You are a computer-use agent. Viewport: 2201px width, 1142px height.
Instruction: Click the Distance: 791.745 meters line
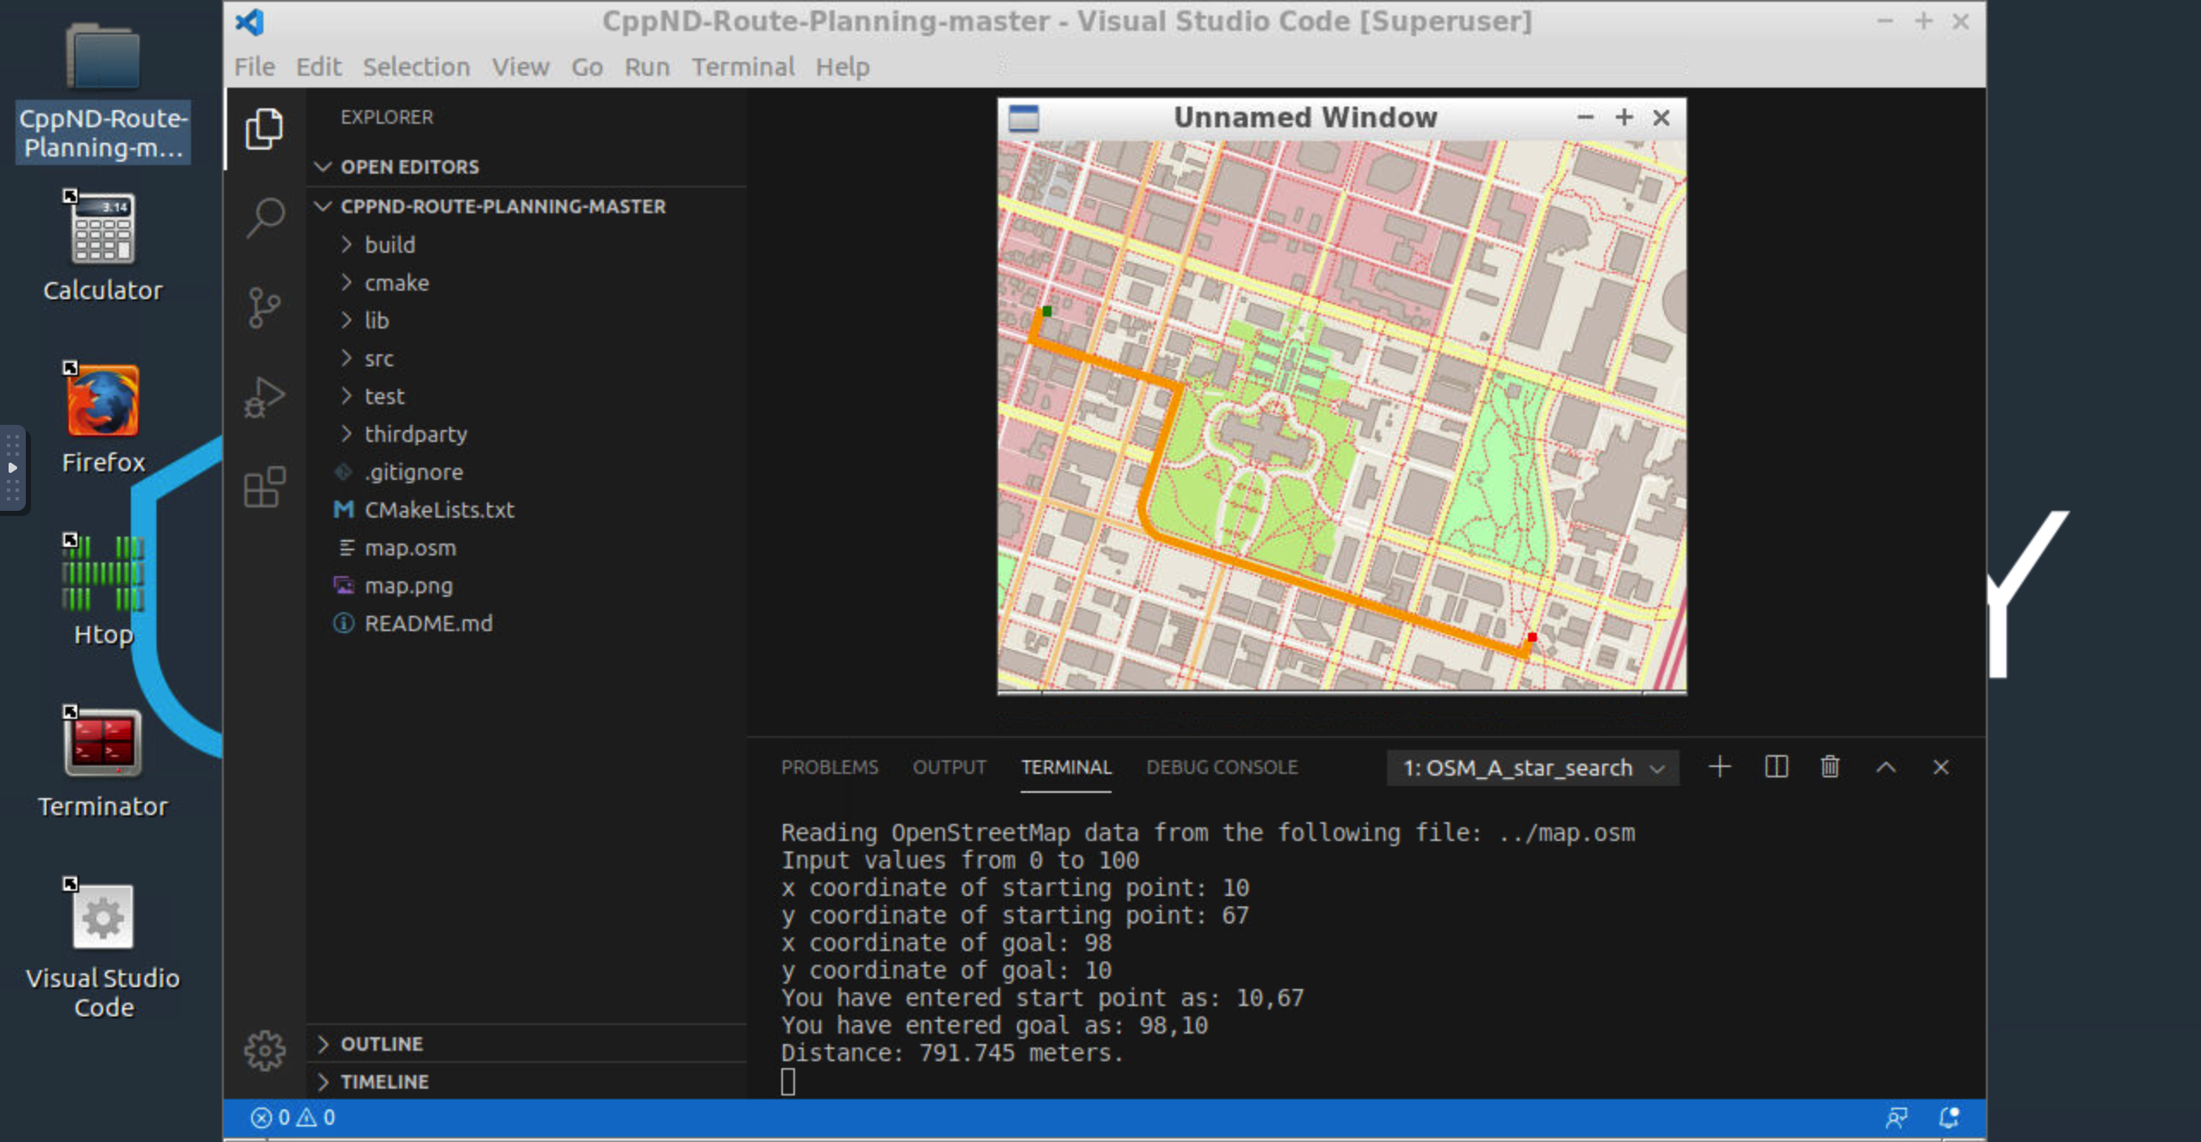(x=952, y=1053)
